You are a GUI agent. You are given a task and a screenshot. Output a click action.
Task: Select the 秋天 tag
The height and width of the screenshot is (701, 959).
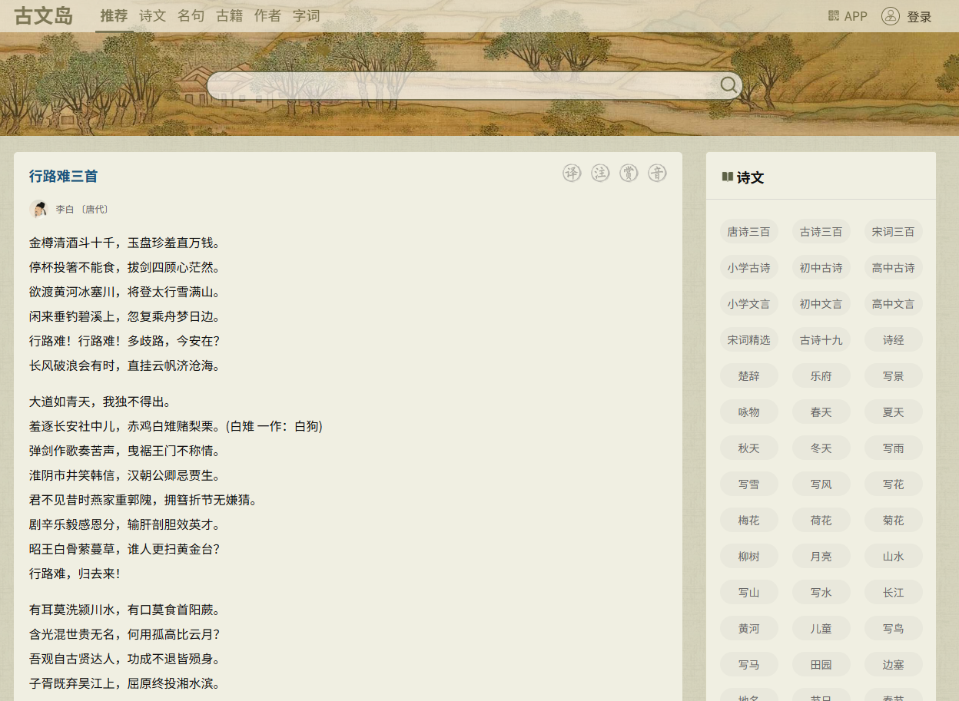(x=749, y=448)
